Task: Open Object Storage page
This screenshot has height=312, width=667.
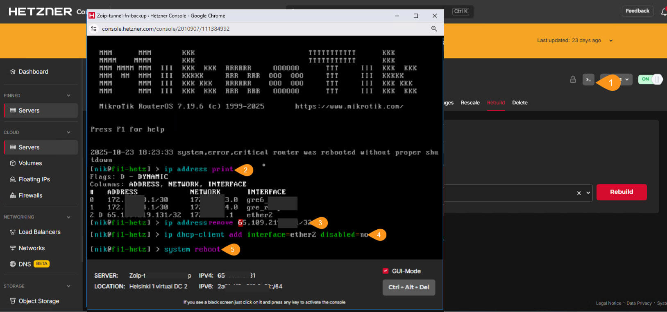Action: [x=34, y=301]
